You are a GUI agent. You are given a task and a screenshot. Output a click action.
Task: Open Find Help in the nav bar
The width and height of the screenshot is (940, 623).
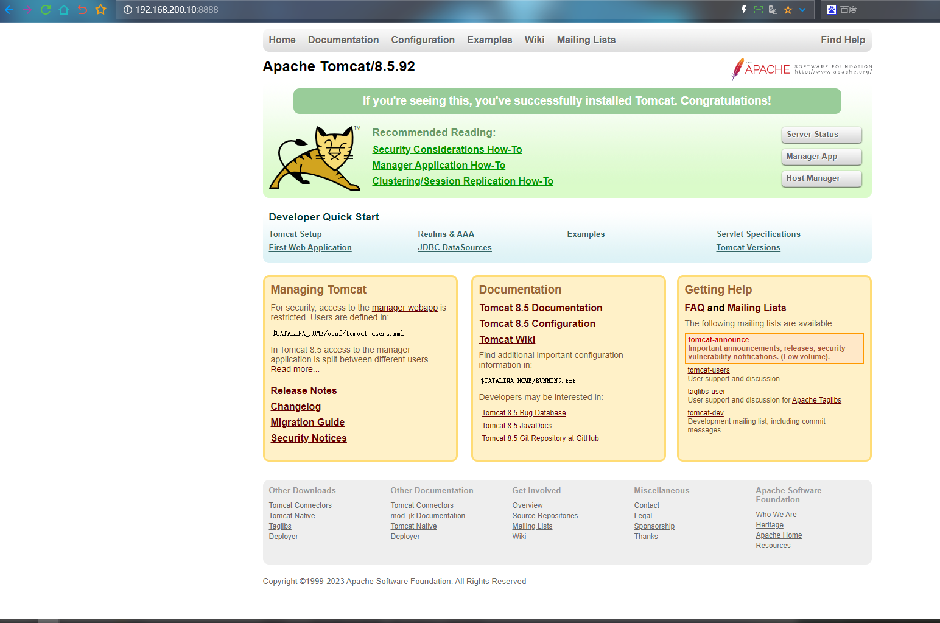843,40
